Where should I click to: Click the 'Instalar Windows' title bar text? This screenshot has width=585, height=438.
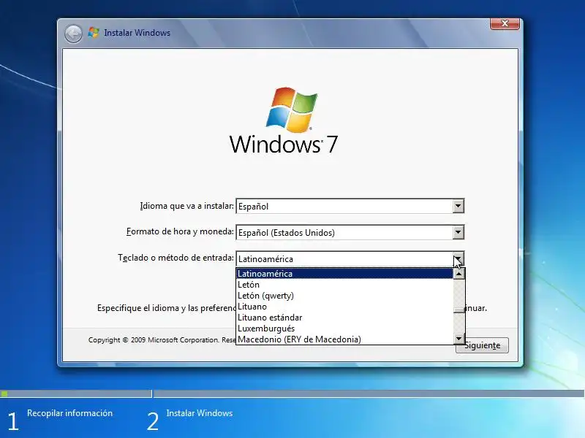(x=137, y=33)
